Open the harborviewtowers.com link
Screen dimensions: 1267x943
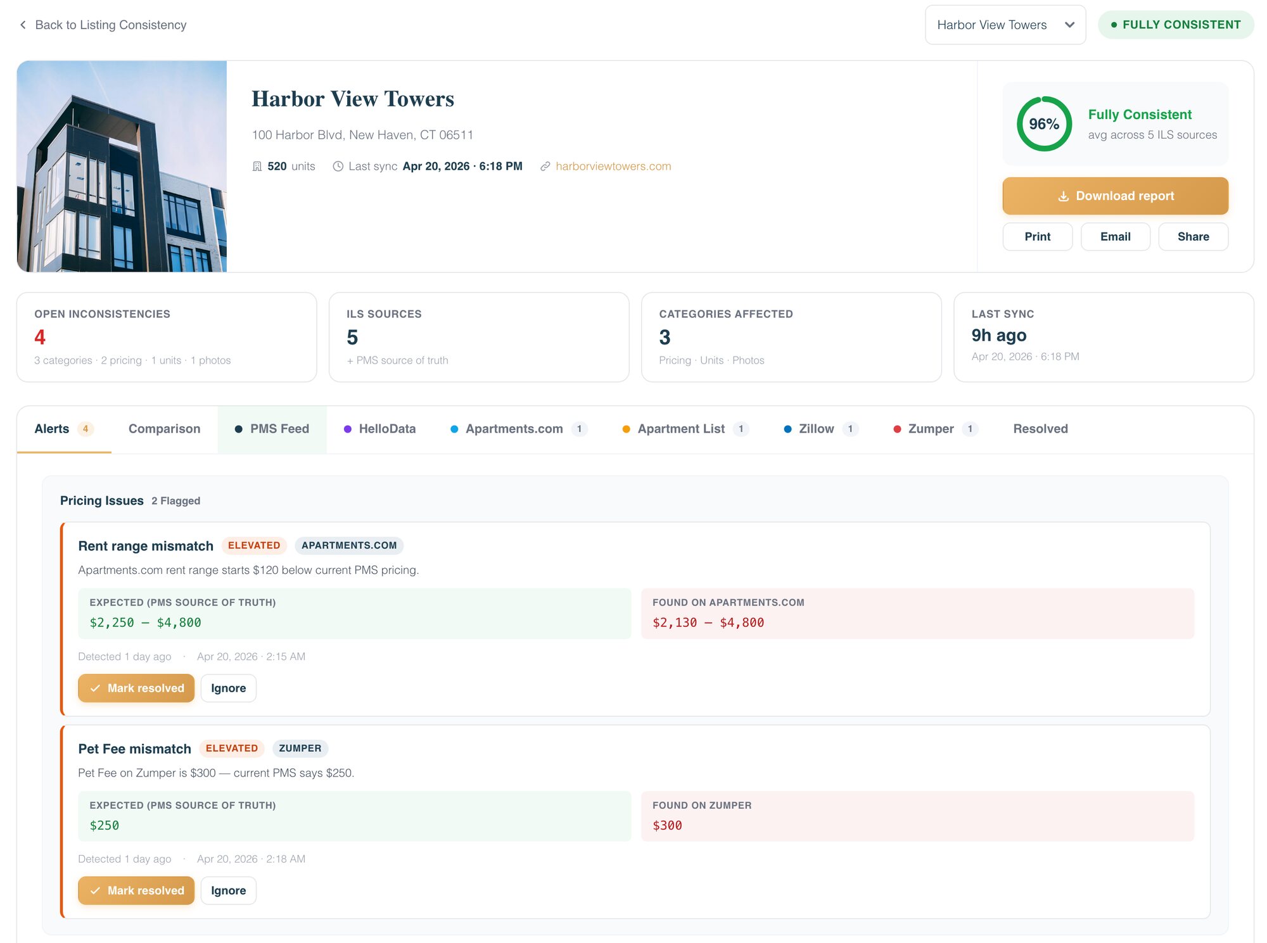click(x=613, y=167)
